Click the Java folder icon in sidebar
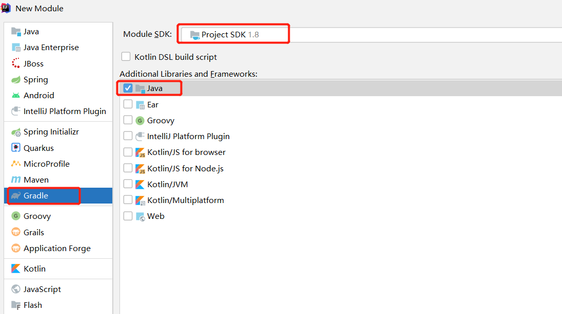562x314 pixels. (x=16, y=32)
